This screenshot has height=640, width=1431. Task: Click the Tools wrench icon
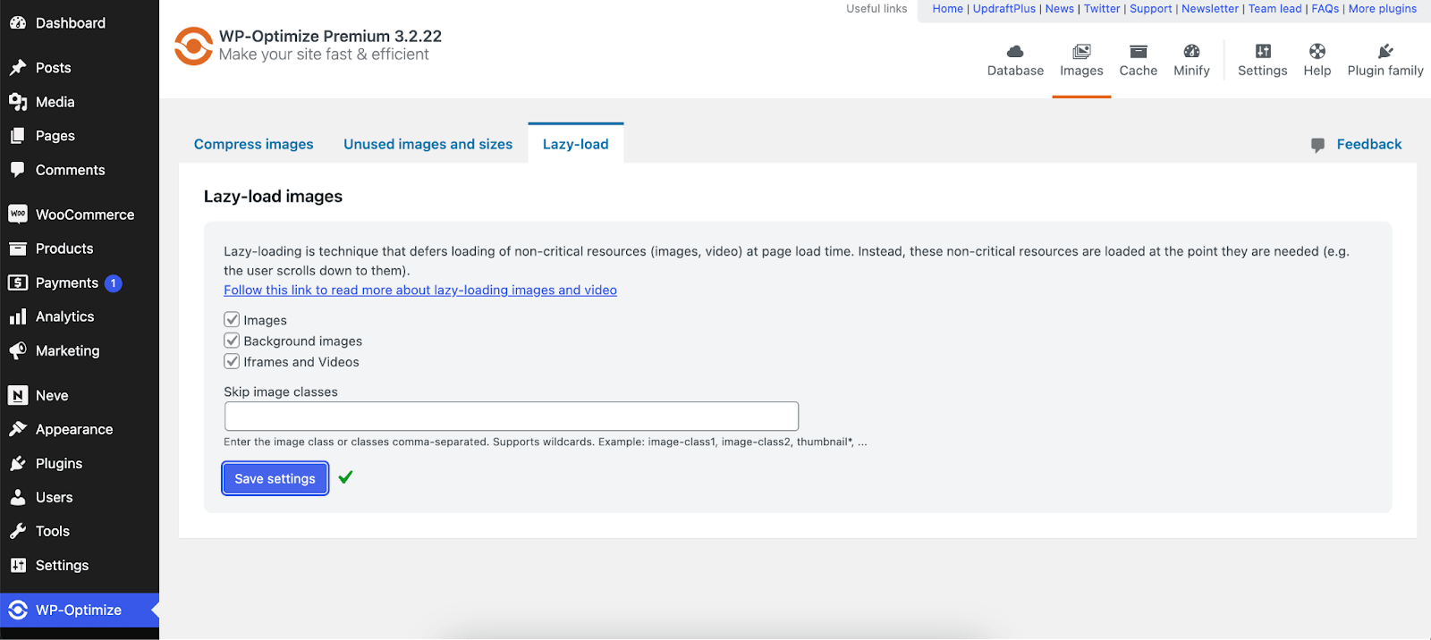coord(18,531)
